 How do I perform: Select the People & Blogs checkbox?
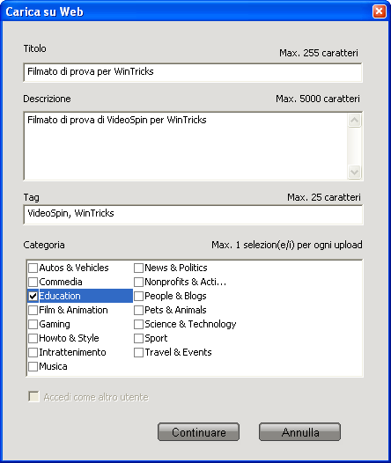(138, 296)
